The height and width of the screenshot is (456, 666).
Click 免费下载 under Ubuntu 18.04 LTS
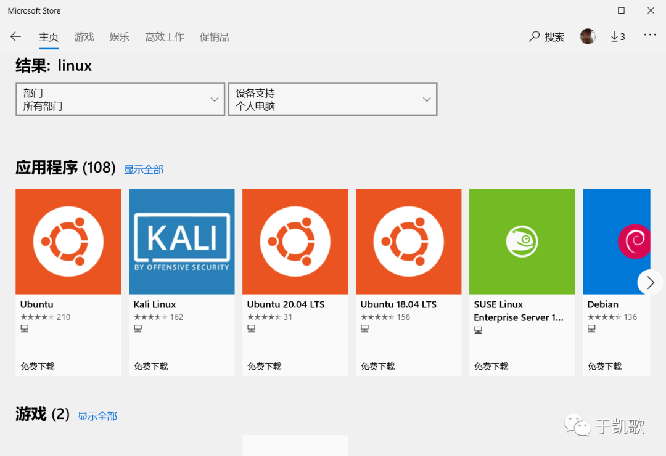[377, 366]
